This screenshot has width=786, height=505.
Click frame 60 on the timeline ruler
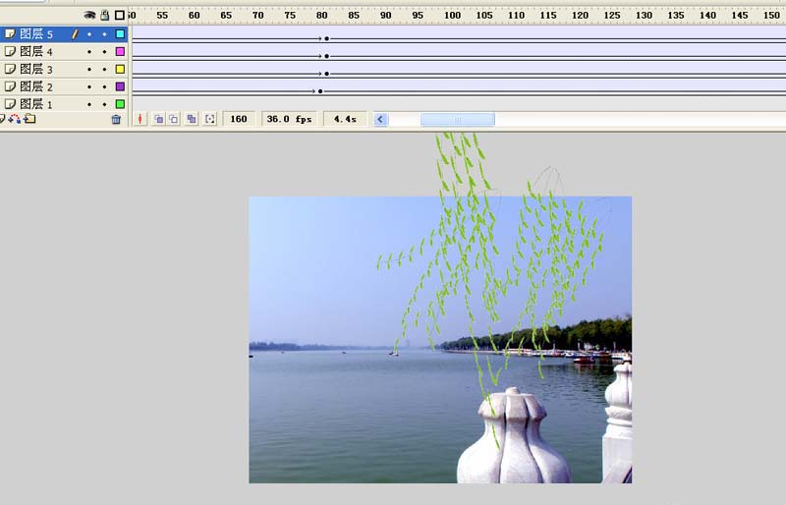[194, 16]
